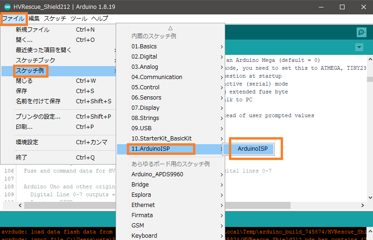Click editor vertical scrollbar up arrow
The height and width of the screenshot is (240, 373).
click(370, 59)
